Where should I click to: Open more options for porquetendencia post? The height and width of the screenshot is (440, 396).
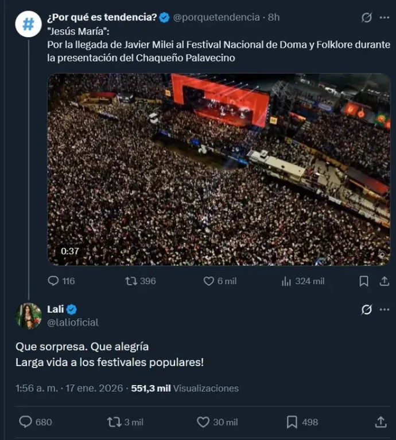point(384,18)
